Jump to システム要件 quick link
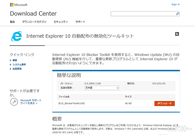The image size is (195, 135). coord(19,65)
